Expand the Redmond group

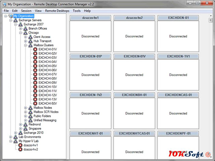click(20, 124)
